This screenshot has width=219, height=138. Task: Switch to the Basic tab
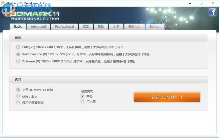[x=18, y=27]
